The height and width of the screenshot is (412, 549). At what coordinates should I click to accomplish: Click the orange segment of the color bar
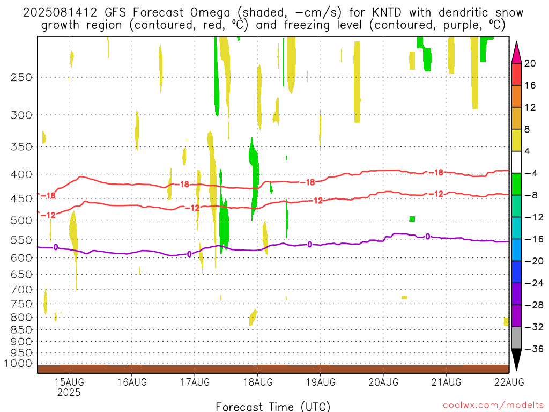(516, 97)
